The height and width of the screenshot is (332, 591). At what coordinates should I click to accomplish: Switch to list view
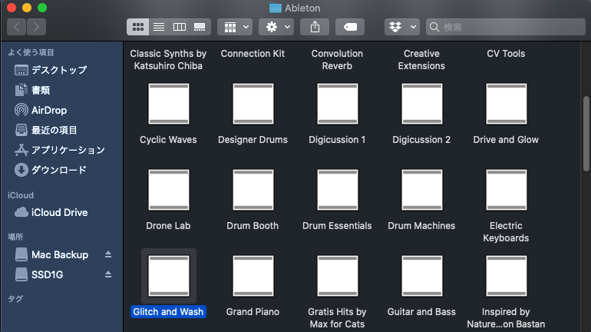click(x=159, y=27)
